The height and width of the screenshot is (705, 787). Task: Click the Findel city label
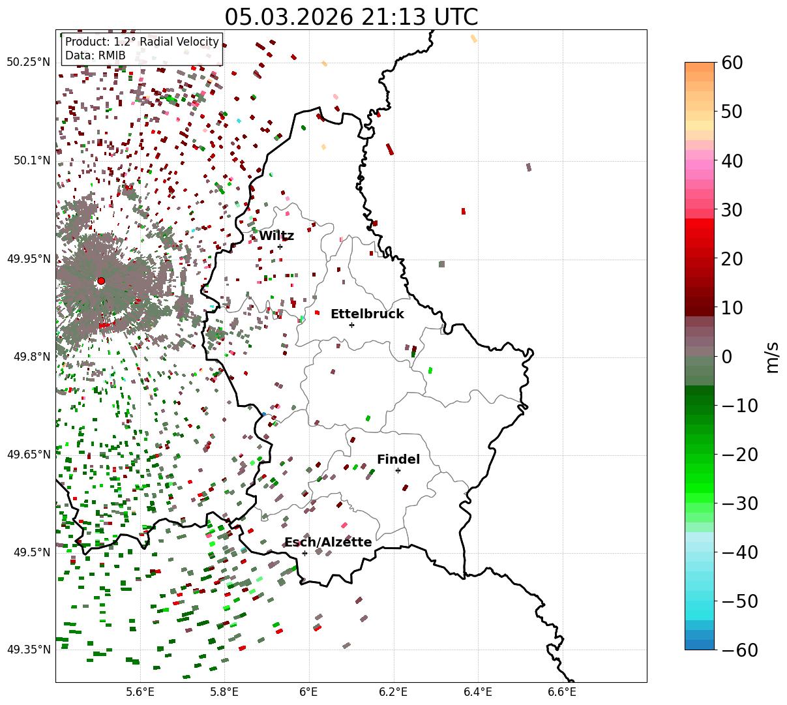(398, 460)
